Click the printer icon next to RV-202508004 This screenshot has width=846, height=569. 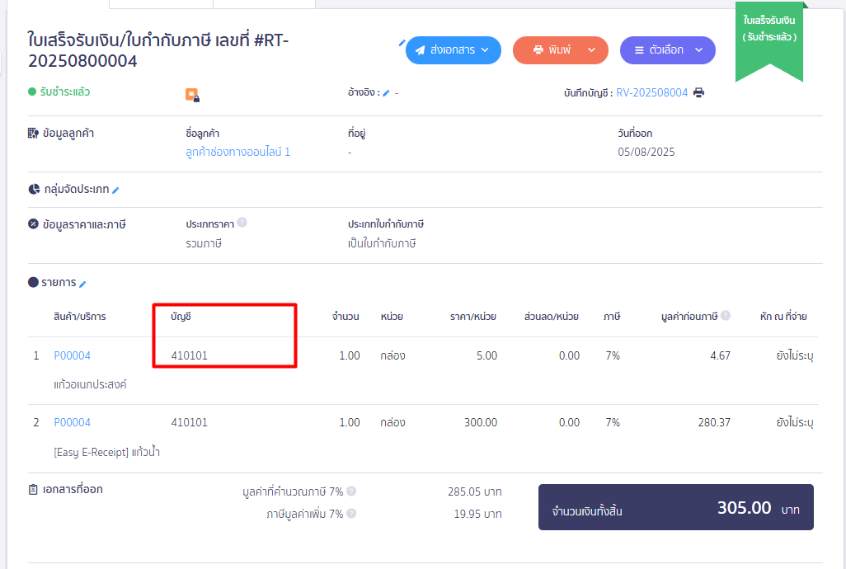[x=699, y=92]
